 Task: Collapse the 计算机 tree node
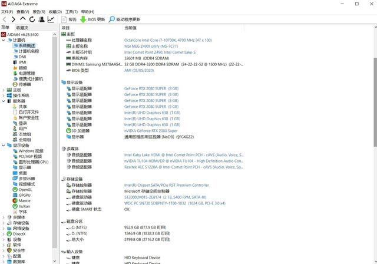(x=4, y=40)
